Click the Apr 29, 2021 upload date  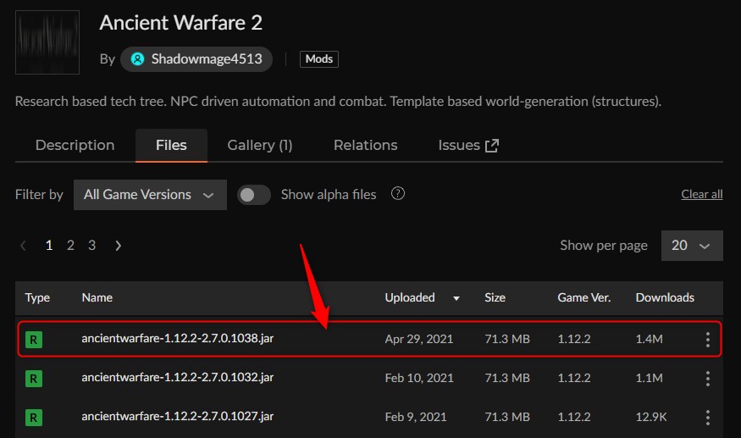(418, 339)
